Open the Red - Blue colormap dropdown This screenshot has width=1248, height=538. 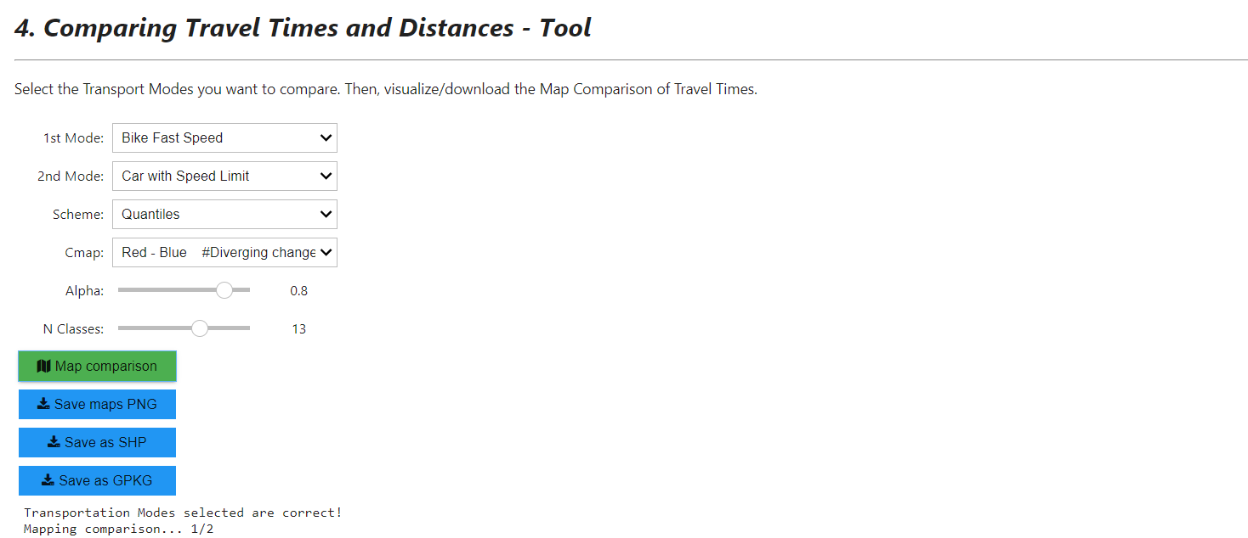(224, 253)
